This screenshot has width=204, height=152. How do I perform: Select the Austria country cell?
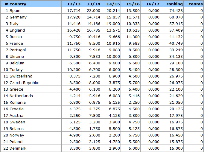coord(35,115)
